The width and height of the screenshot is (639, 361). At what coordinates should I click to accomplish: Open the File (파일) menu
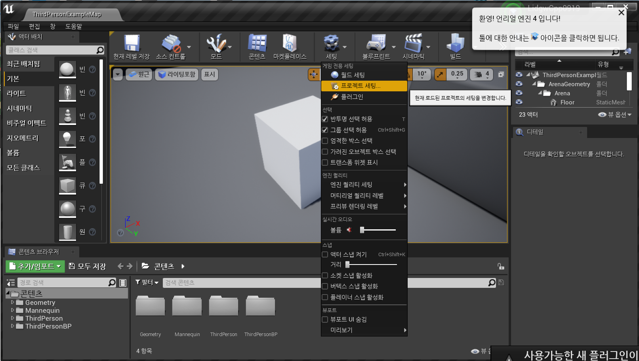13,26
